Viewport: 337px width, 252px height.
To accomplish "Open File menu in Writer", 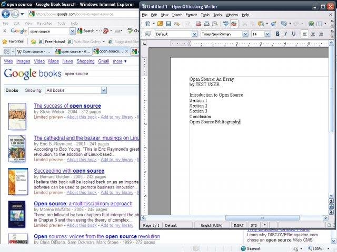I will (x=145, y=15).
